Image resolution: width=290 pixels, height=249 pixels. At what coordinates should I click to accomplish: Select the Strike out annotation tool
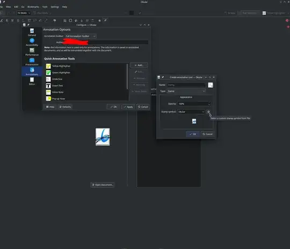tap(18, 20)
